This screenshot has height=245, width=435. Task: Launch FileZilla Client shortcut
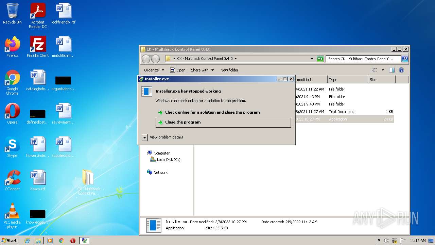pos(38,47)
